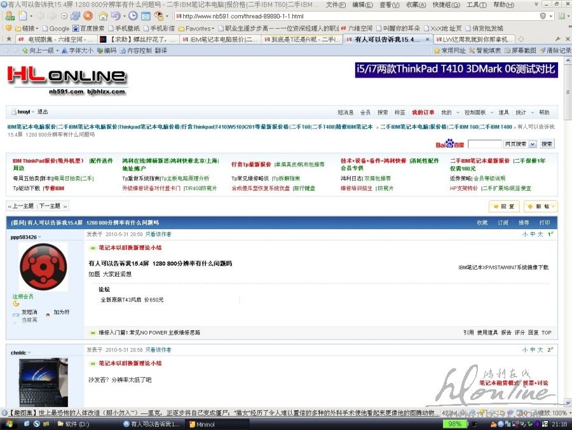Click user ppp583426's avatar image
572x430 pixels.
[43, 267]
